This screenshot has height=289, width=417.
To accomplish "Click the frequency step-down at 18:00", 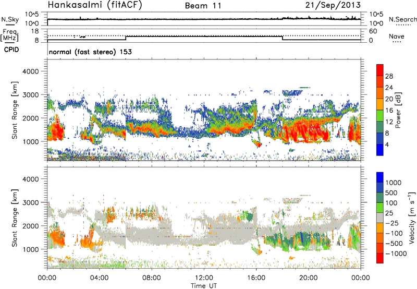I will pos(282,38).
